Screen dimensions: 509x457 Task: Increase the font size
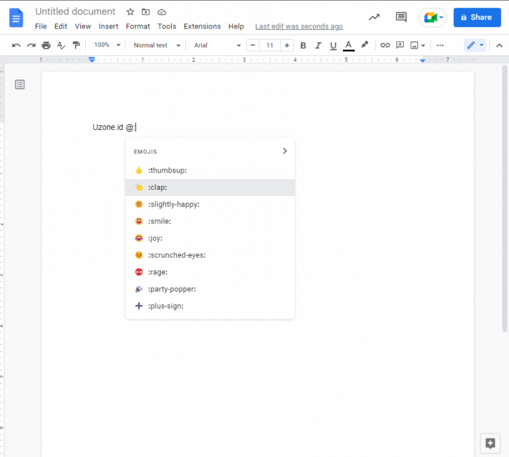point(287,45)
